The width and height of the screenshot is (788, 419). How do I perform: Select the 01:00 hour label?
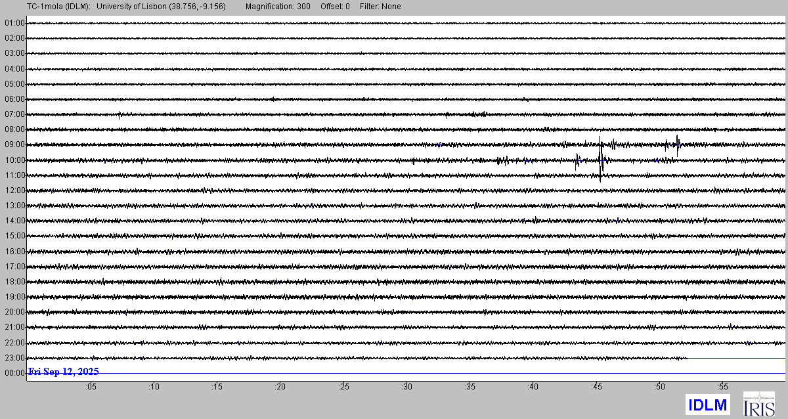pyautogui.click(x=14, y=23)
